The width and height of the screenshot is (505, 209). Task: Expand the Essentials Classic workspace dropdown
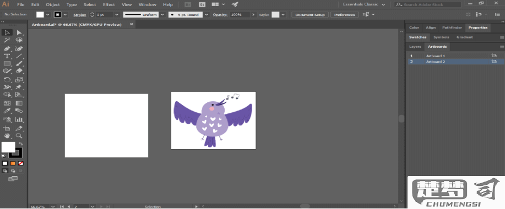point(383,4)
